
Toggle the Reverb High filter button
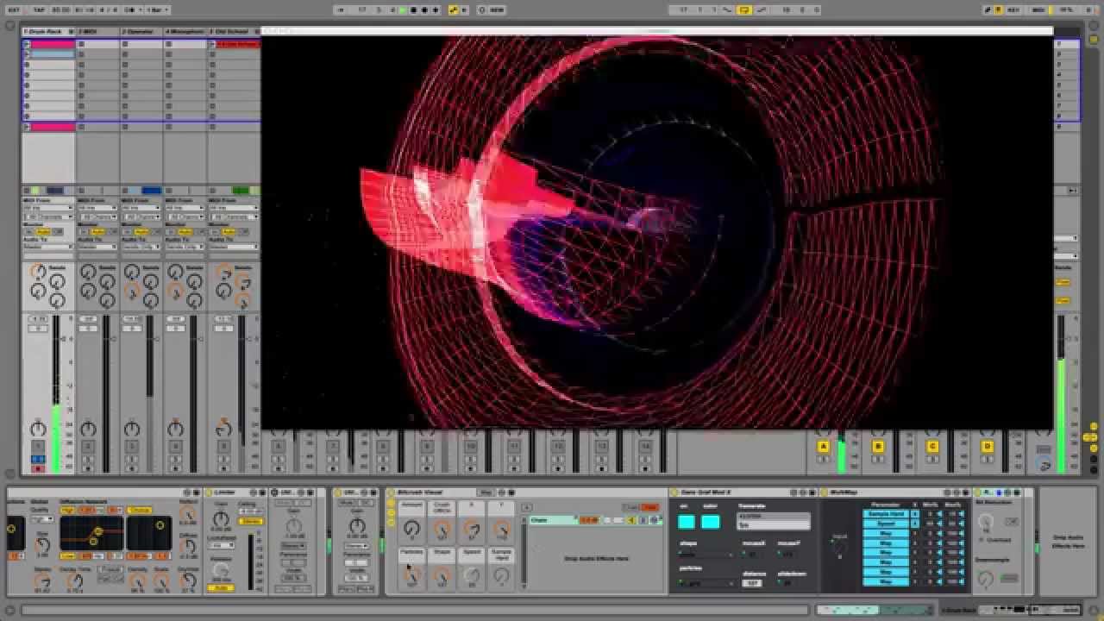tap(66, 510)
